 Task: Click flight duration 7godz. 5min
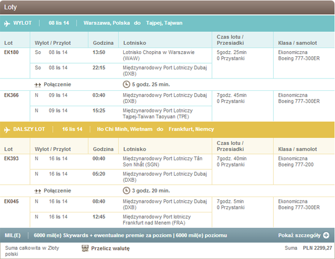(x=230, y=202)
